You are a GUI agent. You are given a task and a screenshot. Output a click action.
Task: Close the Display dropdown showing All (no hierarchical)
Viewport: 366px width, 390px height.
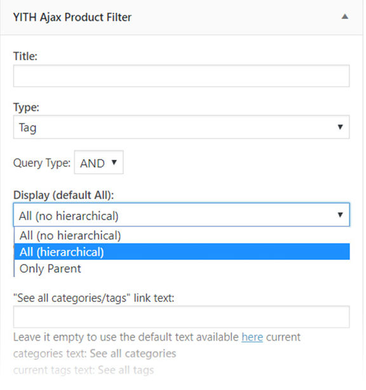pyautogui.click(x=181, y=215)
